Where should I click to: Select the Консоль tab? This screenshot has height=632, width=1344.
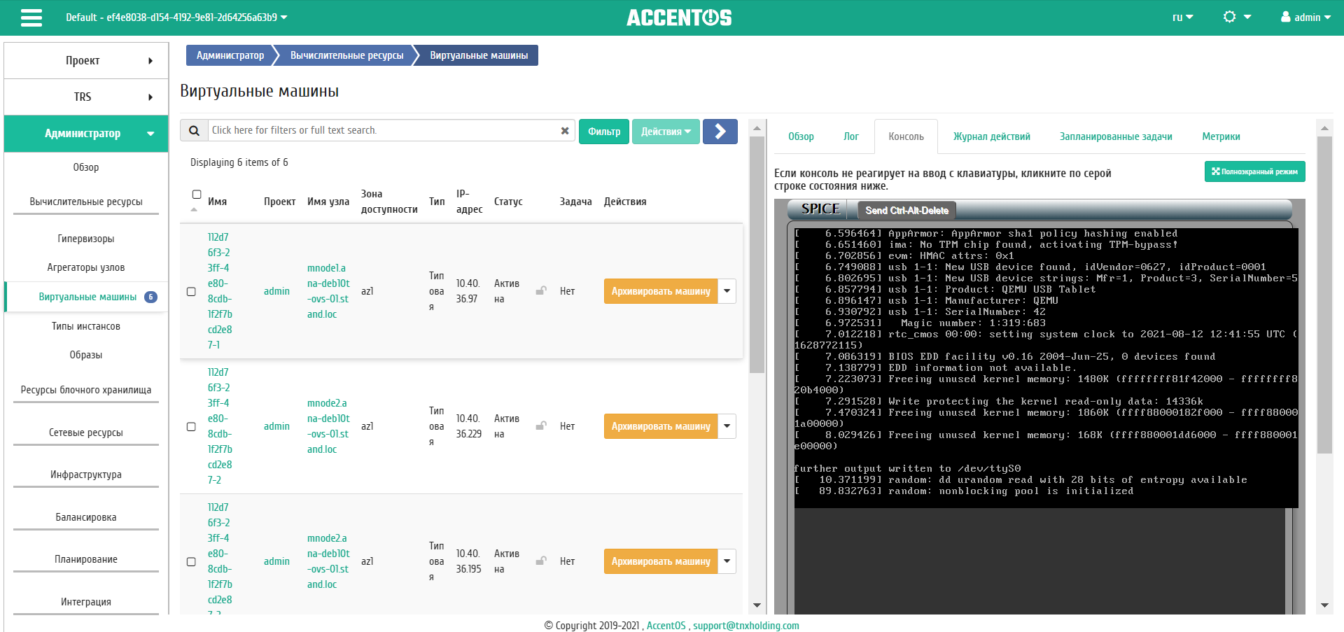coord(906,136)
